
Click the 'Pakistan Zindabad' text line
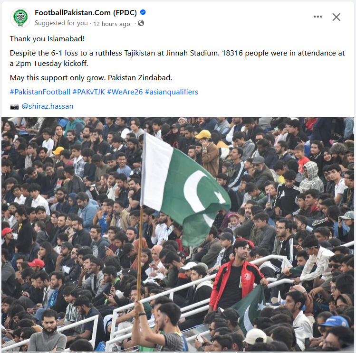coord(91,78)
